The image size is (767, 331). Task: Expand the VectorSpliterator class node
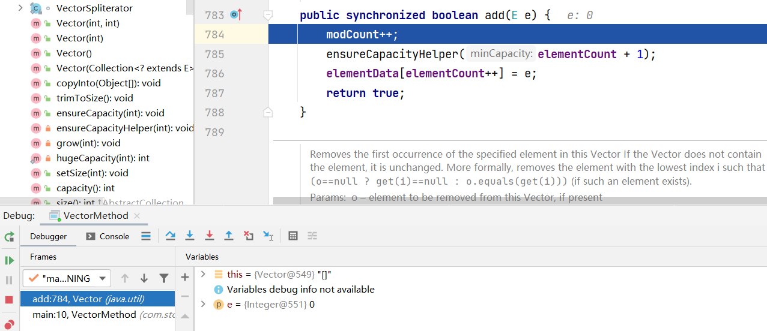coord(20,8)
